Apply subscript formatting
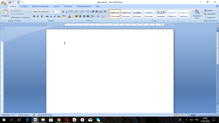This screenshot has width=219, height=123. pyautogui.click(x=51, y=16)
